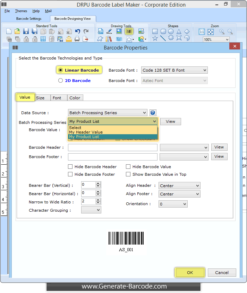Click View button next to Batch Processing Series

point(171,121)
